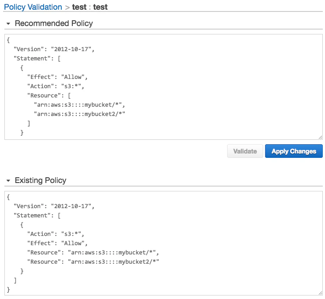This screenshot has height=299, width=325.
Task: Click the Recommended Policy heading text
Action: click(x=54, y=23)
